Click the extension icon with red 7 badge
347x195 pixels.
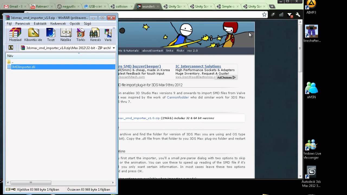290,15
